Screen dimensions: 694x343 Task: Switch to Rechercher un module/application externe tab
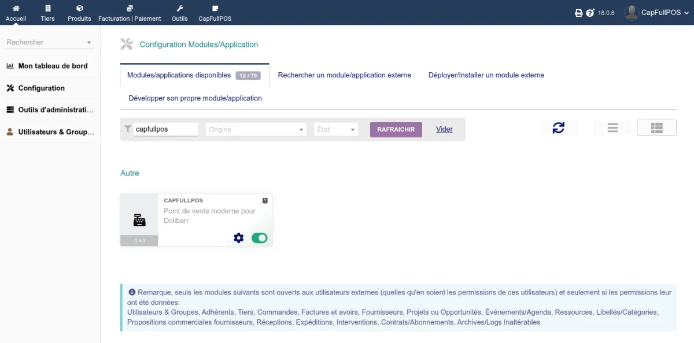345,75
